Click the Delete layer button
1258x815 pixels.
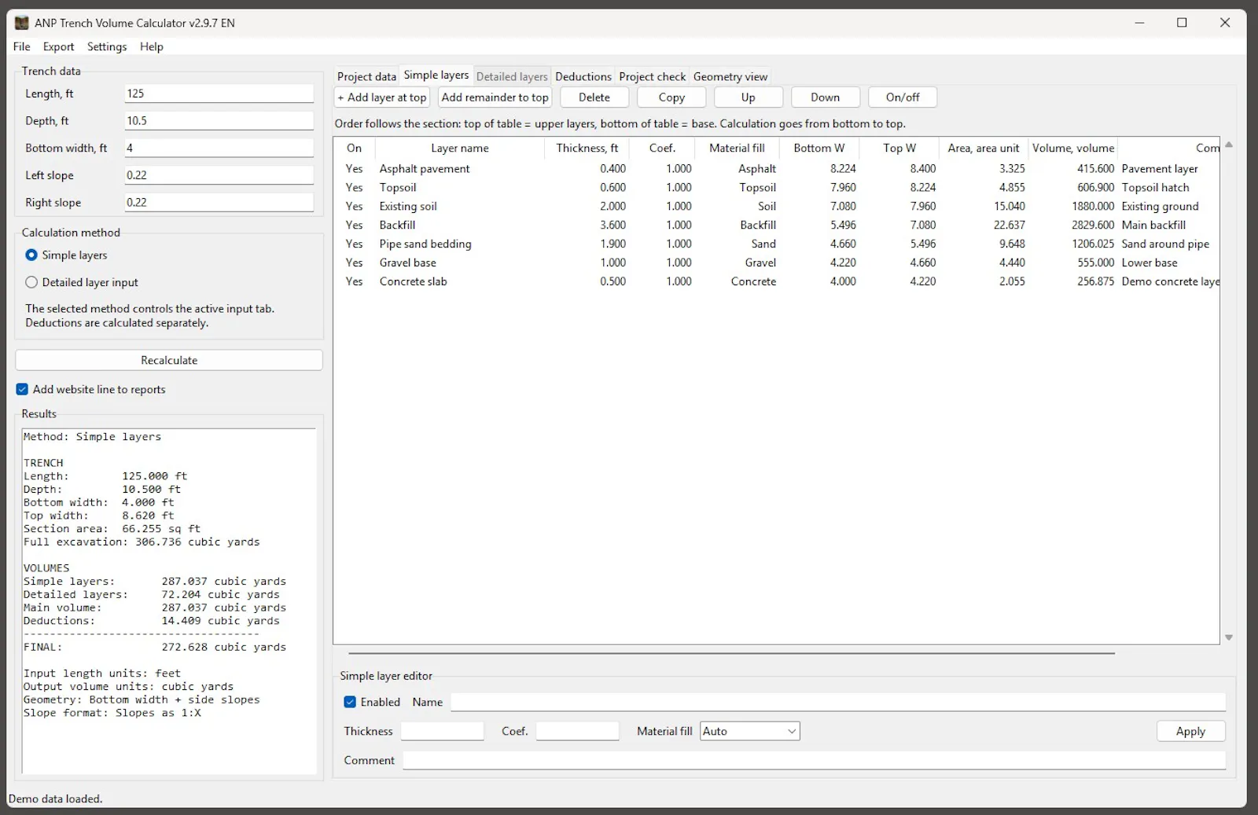594,97
